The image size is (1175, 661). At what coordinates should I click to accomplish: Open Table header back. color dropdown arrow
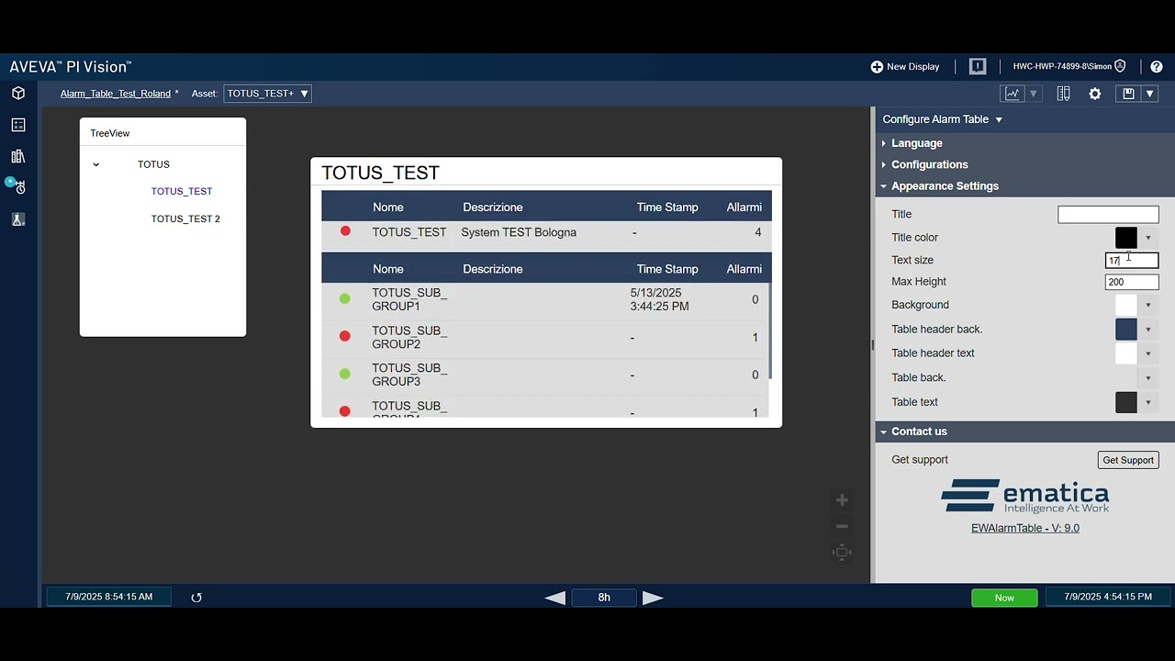(x=1147, y=330)
